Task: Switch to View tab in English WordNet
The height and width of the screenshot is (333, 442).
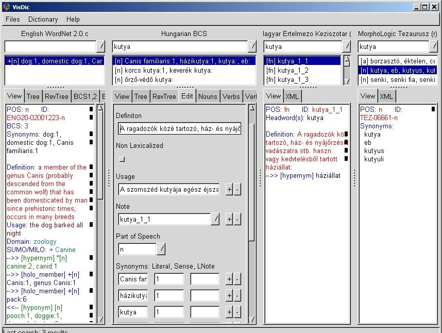Action: [14, 96]
